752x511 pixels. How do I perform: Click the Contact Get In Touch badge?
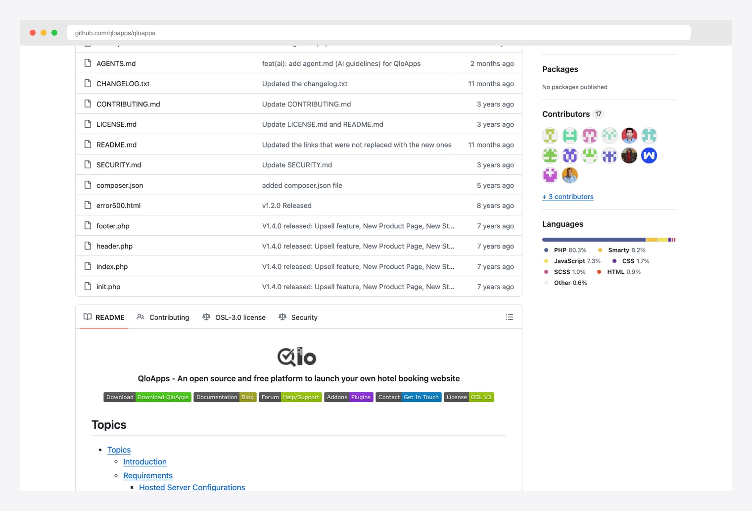(x=409, y=397)
